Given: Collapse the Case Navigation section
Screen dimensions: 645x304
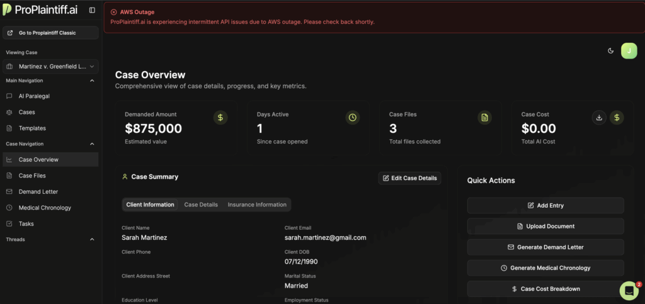Looking at the screenshot, I should [x=92, y=144].
